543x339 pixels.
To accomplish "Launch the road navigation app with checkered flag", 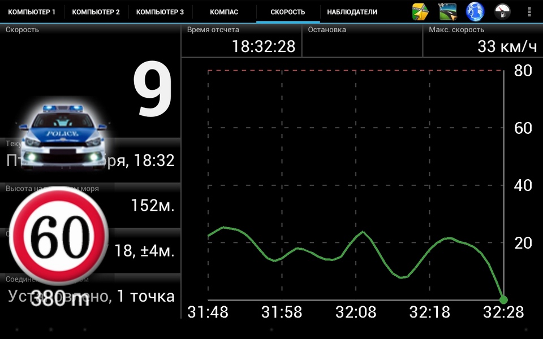I will pos(447,12).
